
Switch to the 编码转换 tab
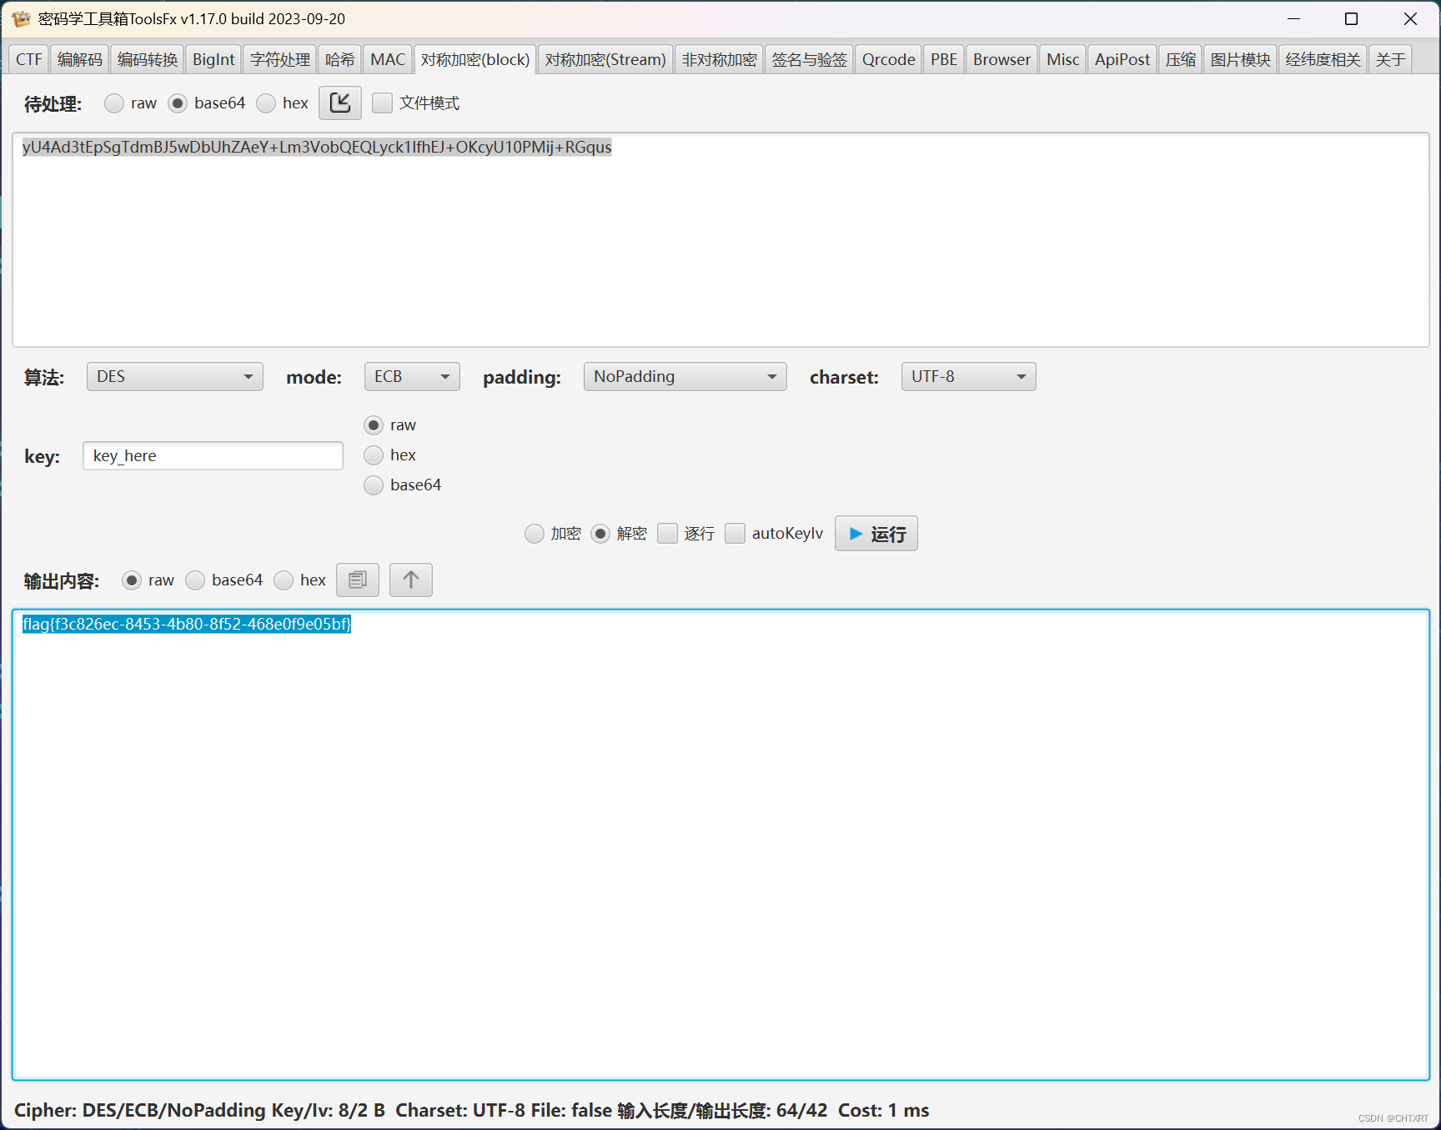[x=148, y=59]
